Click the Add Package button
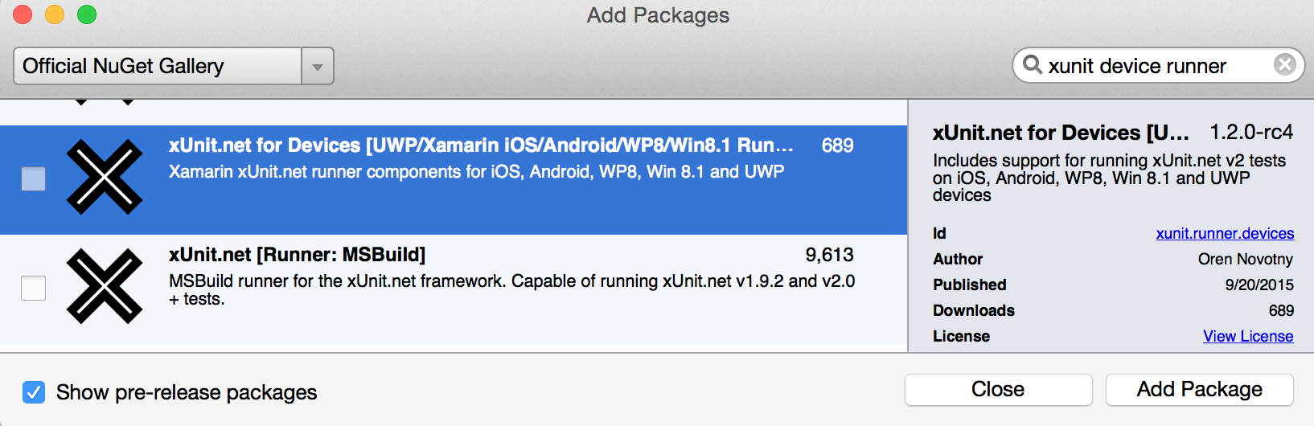The image size is (1314, 426). click(1199, 389)
